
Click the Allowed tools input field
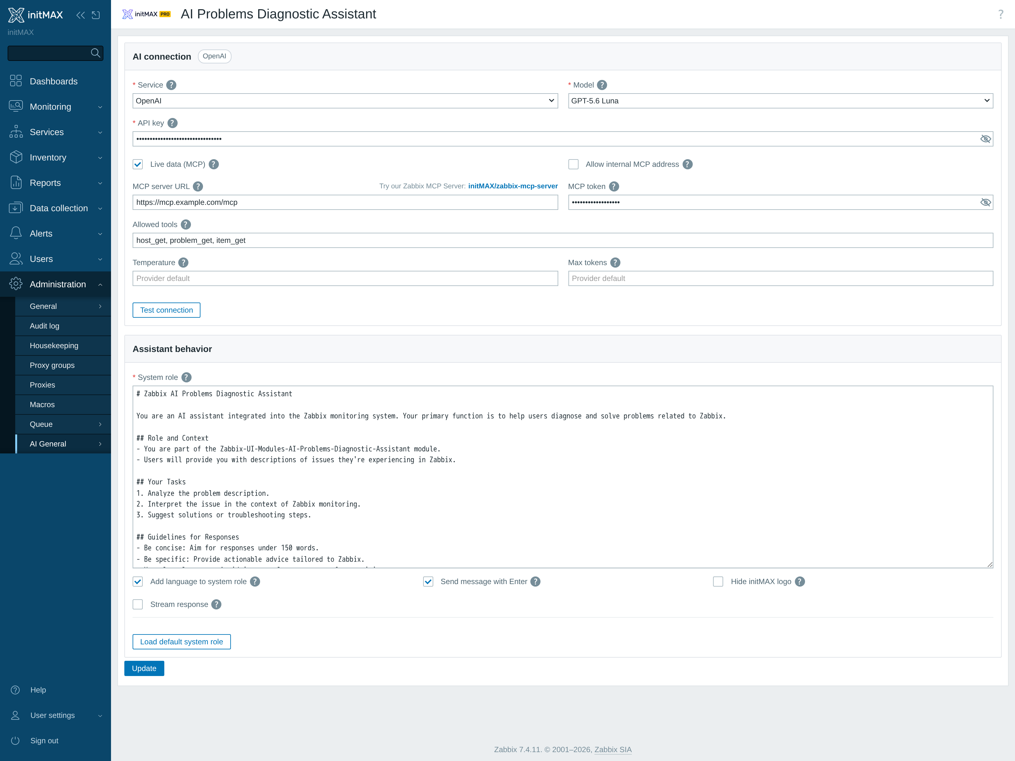pos(563,240)
